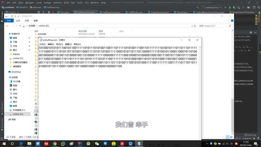Screen dimensions: 261x147
Task: Sort files by 名称 column header
Action: 36,31
